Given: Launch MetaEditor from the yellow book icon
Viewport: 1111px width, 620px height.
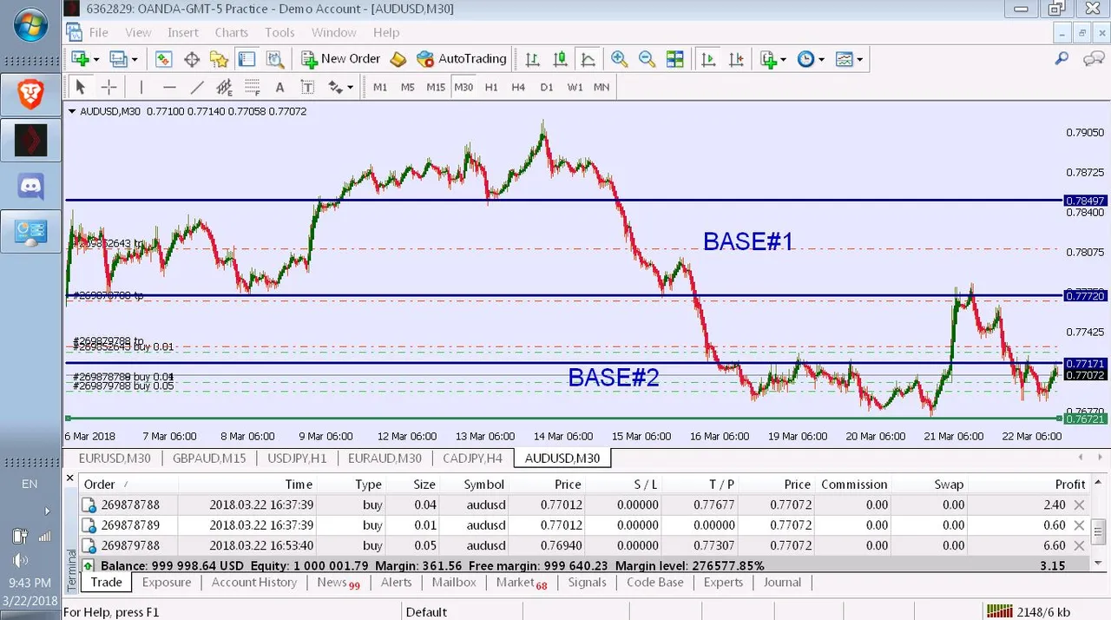Looking at the screenshot, I should (x=398, y=59).
